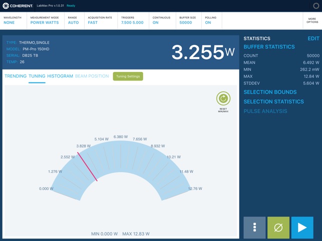This screenshot has height=241, width=322.
Task: Open the Range AUTO selector
Action: point(73,20)
